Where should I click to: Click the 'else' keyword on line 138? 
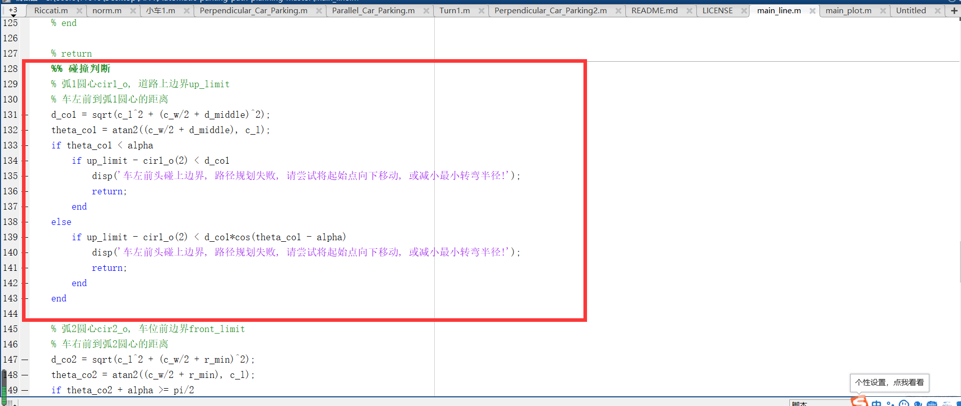61,222
